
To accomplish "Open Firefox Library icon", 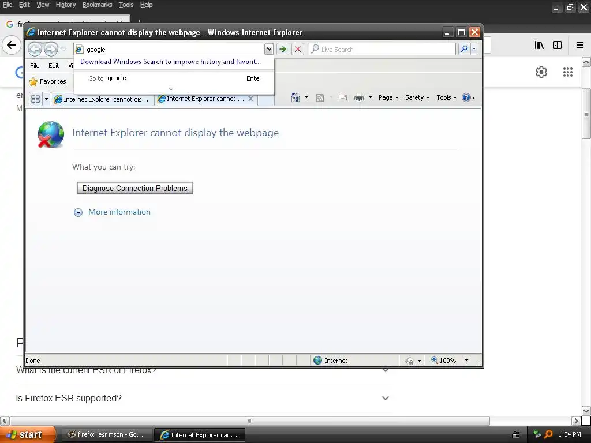I will pos(539,45).
